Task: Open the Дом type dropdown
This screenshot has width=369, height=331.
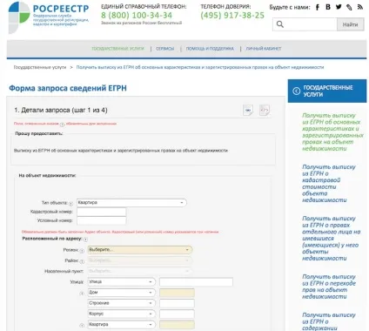Action: [122, 293]
